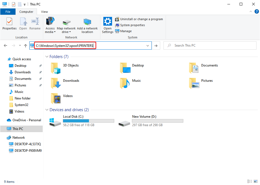Select the Pictures folder in Folders
The width and height of the screenshot is (260, 185).
(x=201, y=83)
